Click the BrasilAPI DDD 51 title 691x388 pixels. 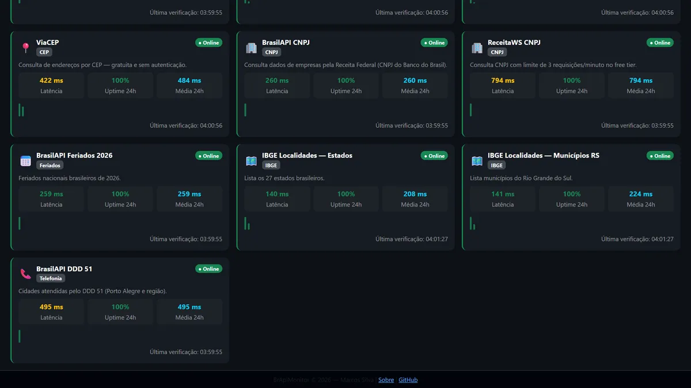click(64, 269)
